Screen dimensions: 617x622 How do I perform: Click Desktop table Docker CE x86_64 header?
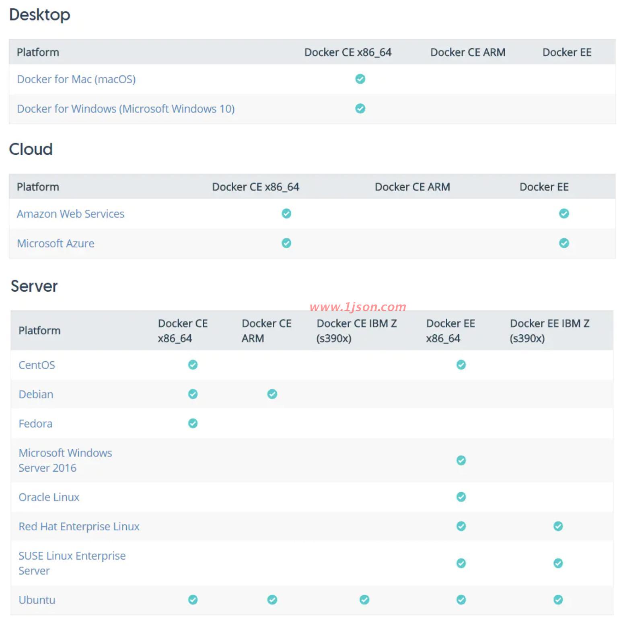(x=348, y=52)
